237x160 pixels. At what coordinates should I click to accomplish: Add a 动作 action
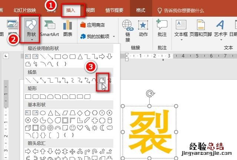[143, 29]
